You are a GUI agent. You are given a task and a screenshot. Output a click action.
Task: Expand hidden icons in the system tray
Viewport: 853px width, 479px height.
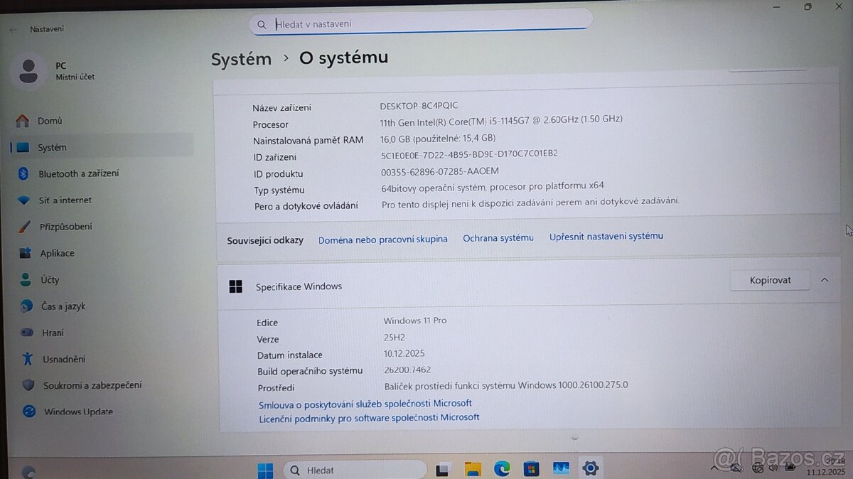[714, 468]
